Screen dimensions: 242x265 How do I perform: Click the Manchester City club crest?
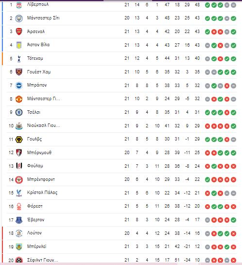point(19,18)
